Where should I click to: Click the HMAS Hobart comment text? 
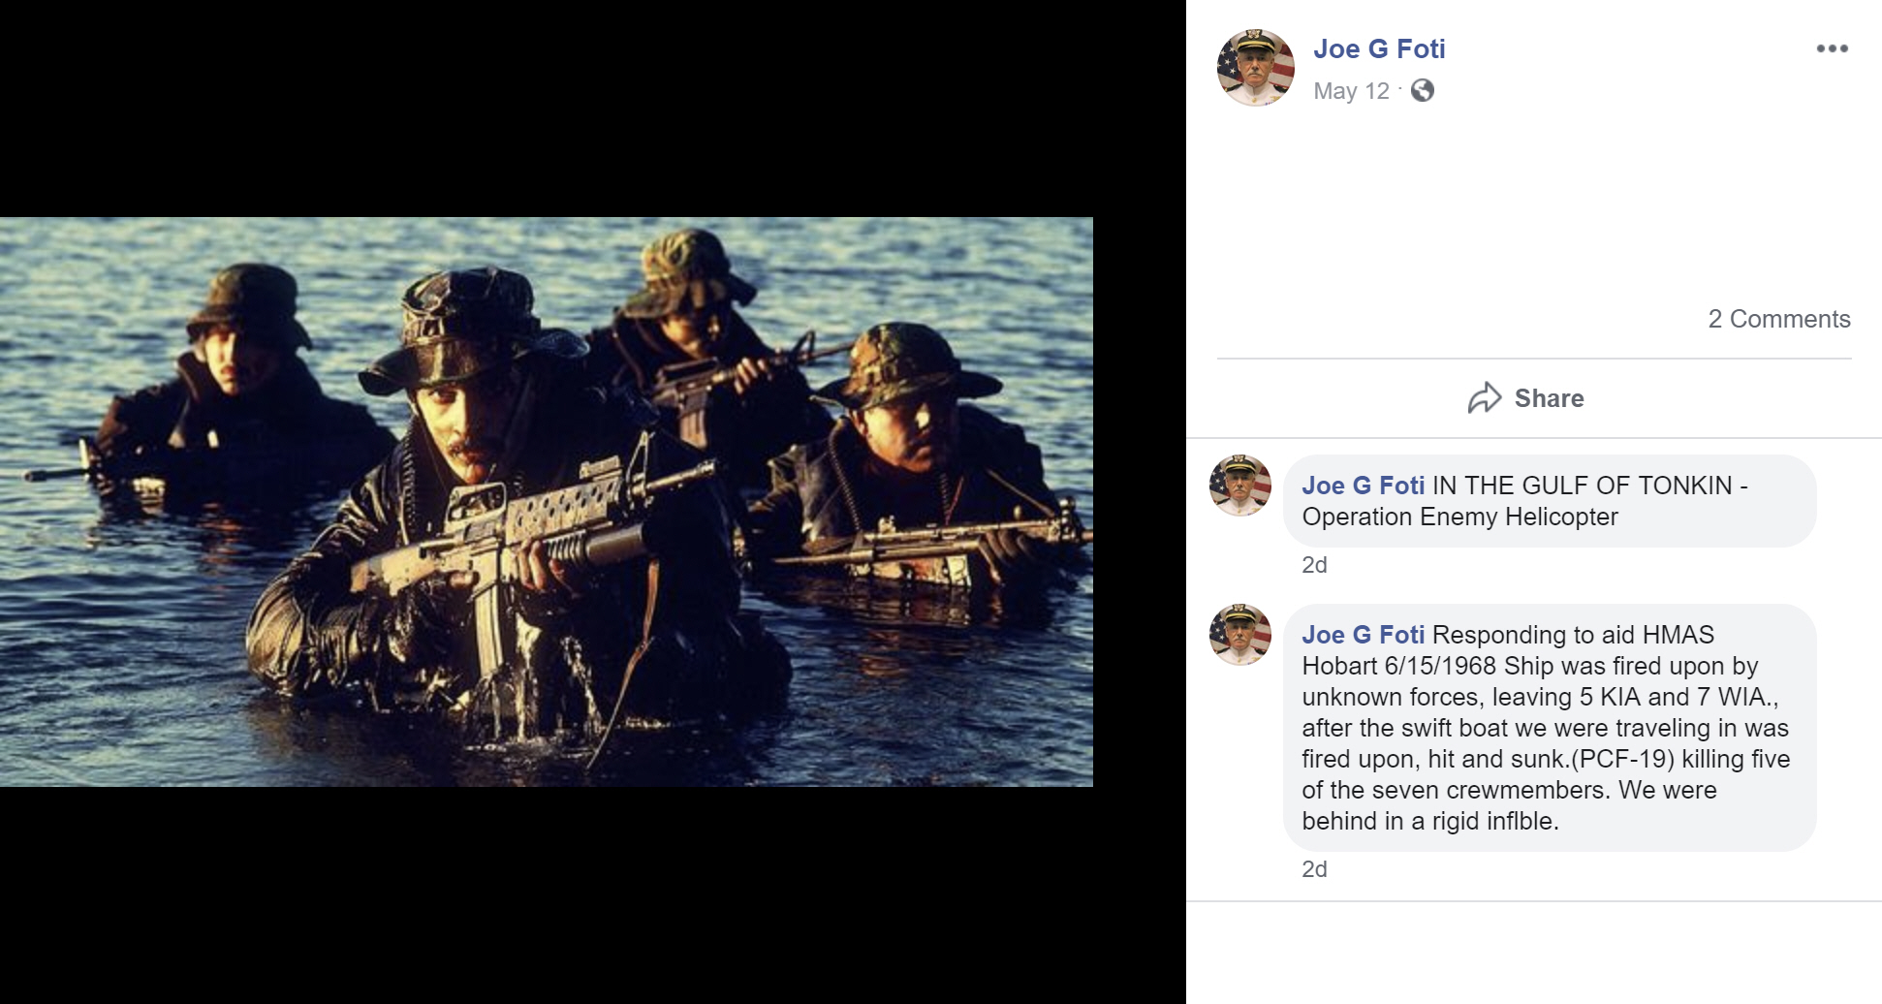(x=1546, y=728)
